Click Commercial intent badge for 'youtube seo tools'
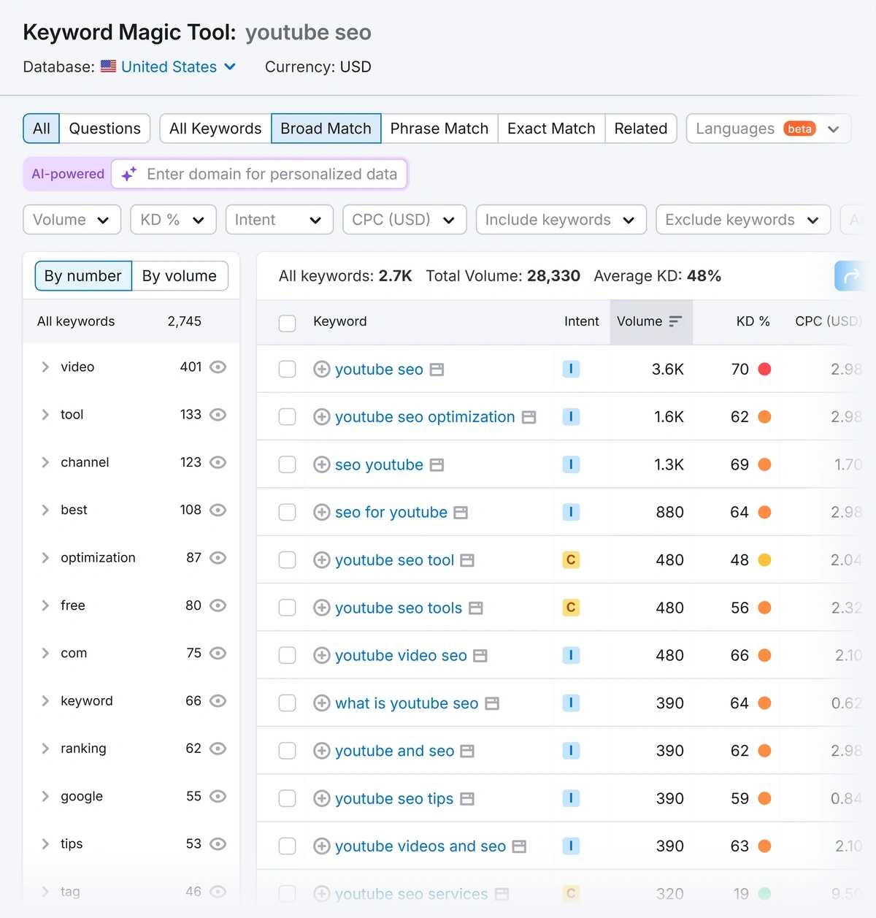The image size is (876, 918). coord(571,608)
